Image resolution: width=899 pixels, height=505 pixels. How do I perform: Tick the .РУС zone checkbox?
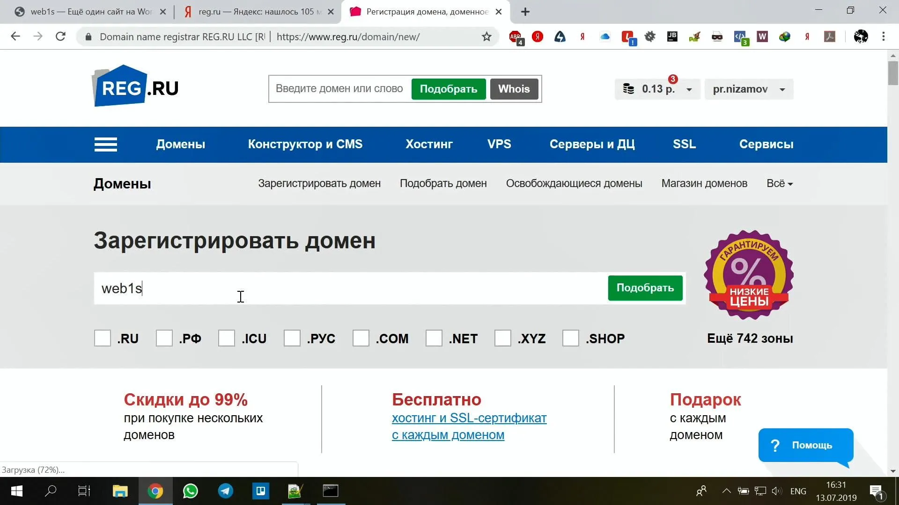(292, 338)
